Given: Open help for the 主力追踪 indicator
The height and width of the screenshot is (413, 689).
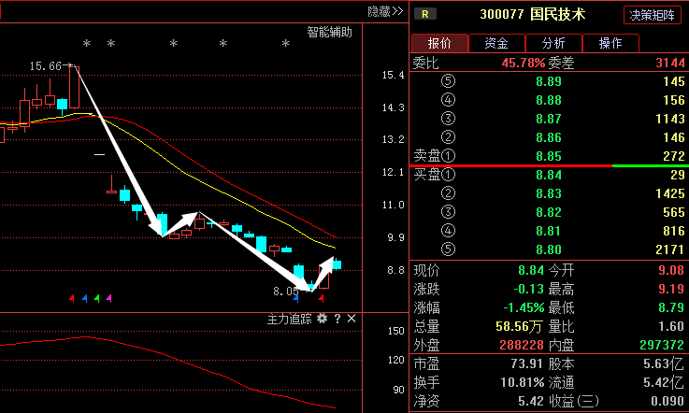Looking at the screenshot, I should point(337,319).
